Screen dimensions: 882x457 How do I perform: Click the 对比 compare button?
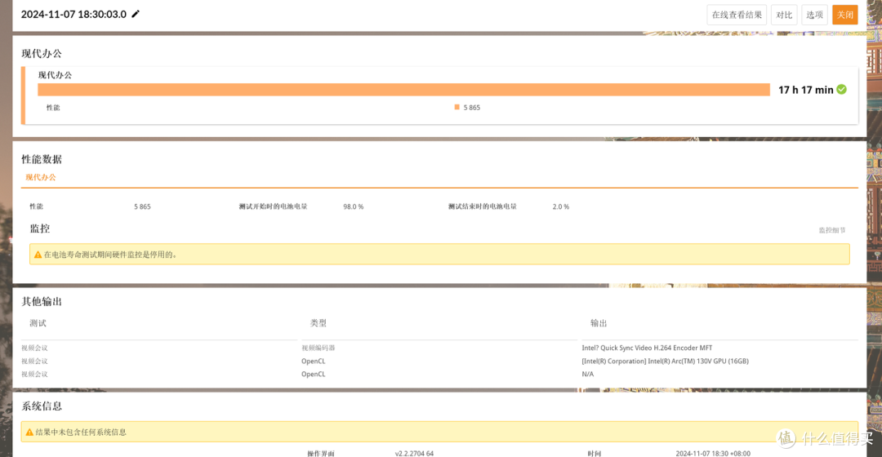[784, 15]
